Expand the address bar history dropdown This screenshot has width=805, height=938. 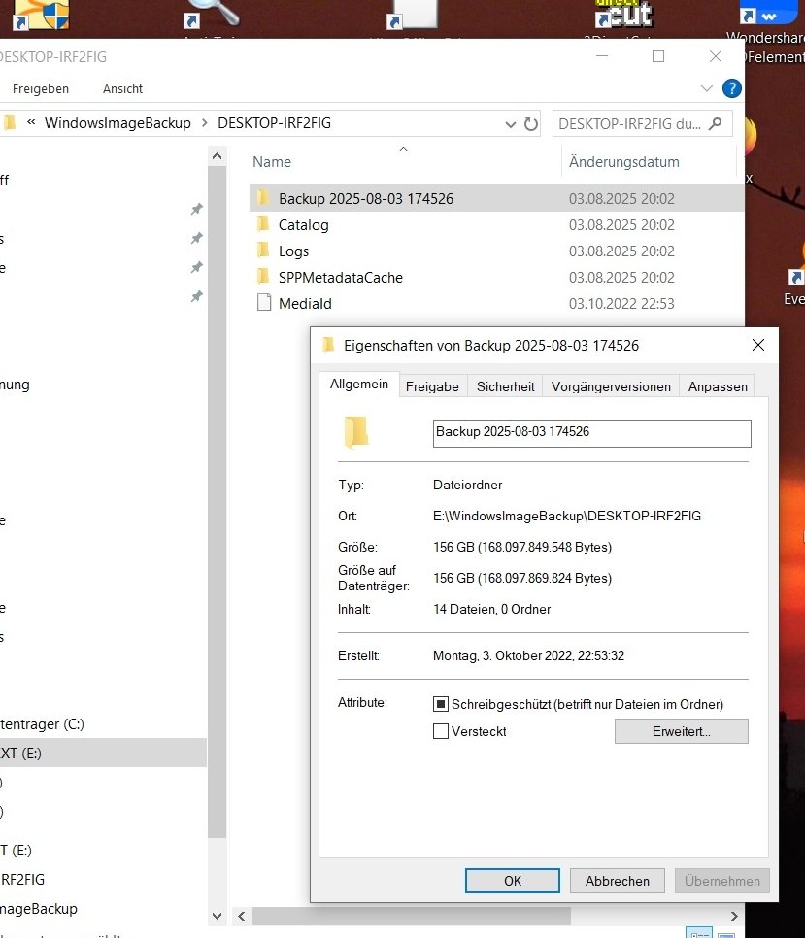(x=510, y=124)
